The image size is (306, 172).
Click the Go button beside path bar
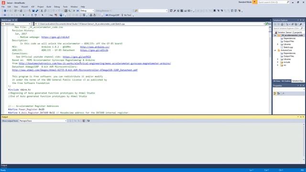point(269,24)
